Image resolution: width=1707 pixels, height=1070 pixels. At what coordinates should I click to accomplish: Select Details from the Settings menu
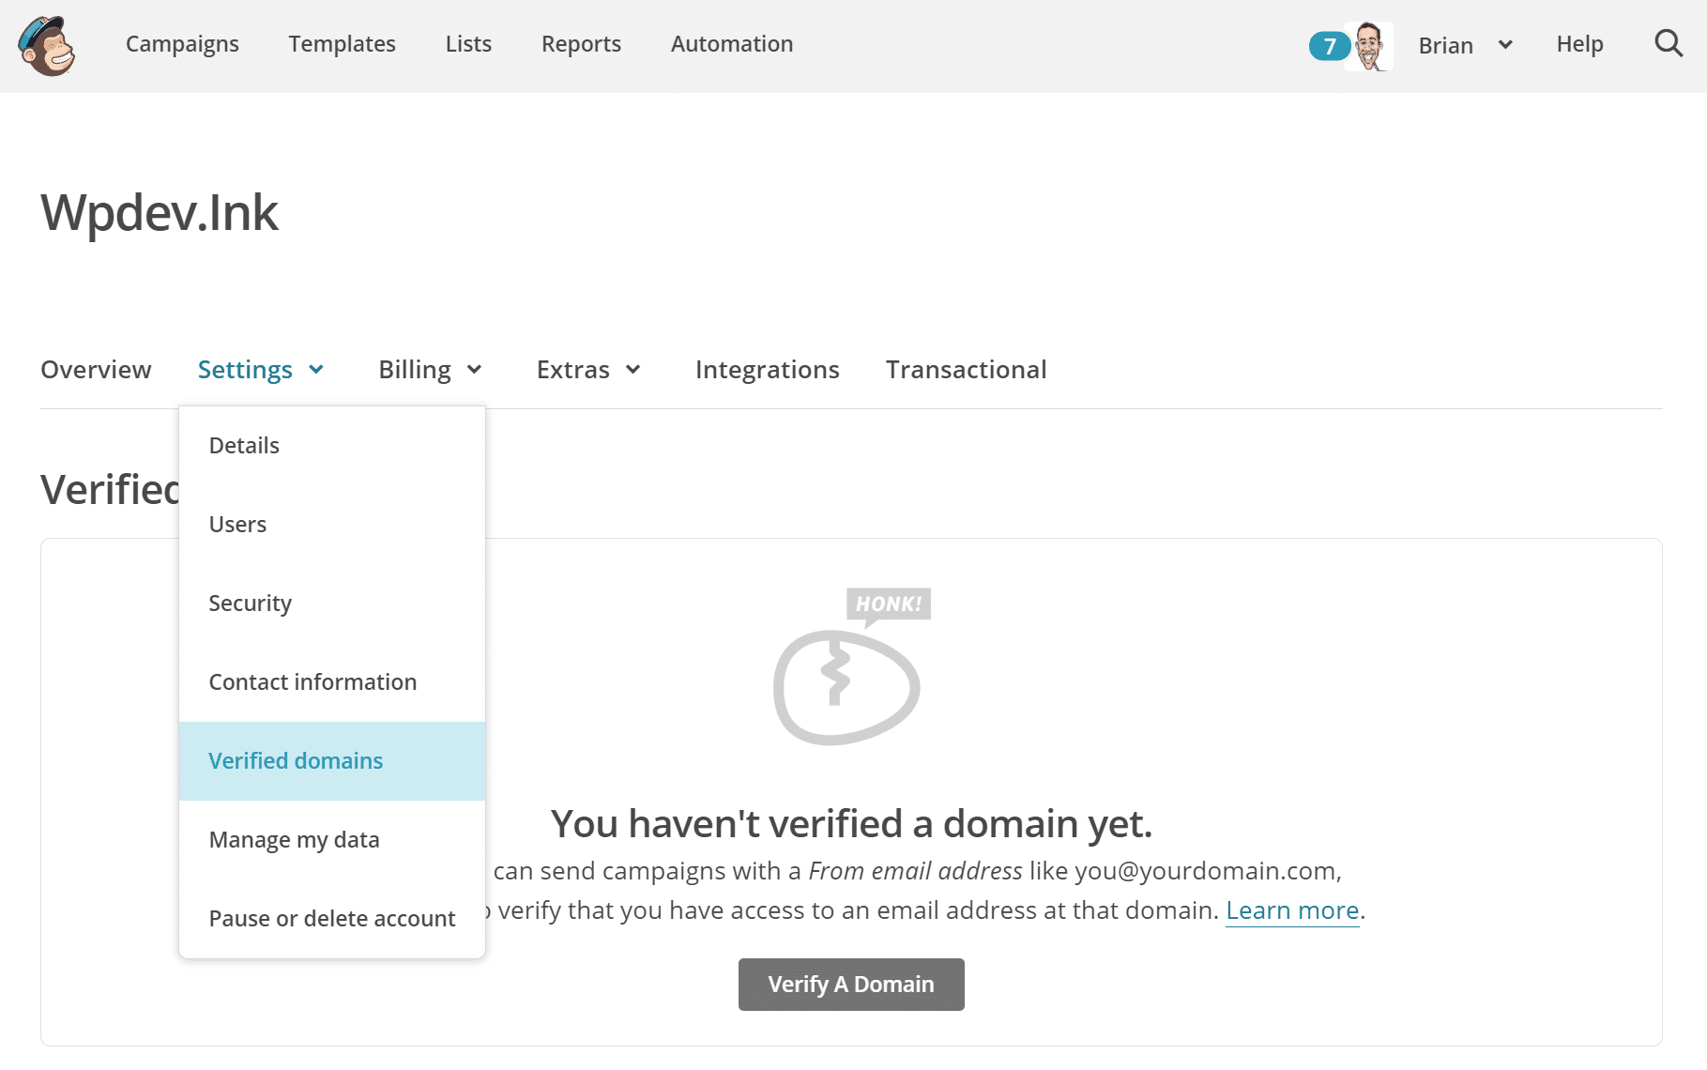pos(244,446)
